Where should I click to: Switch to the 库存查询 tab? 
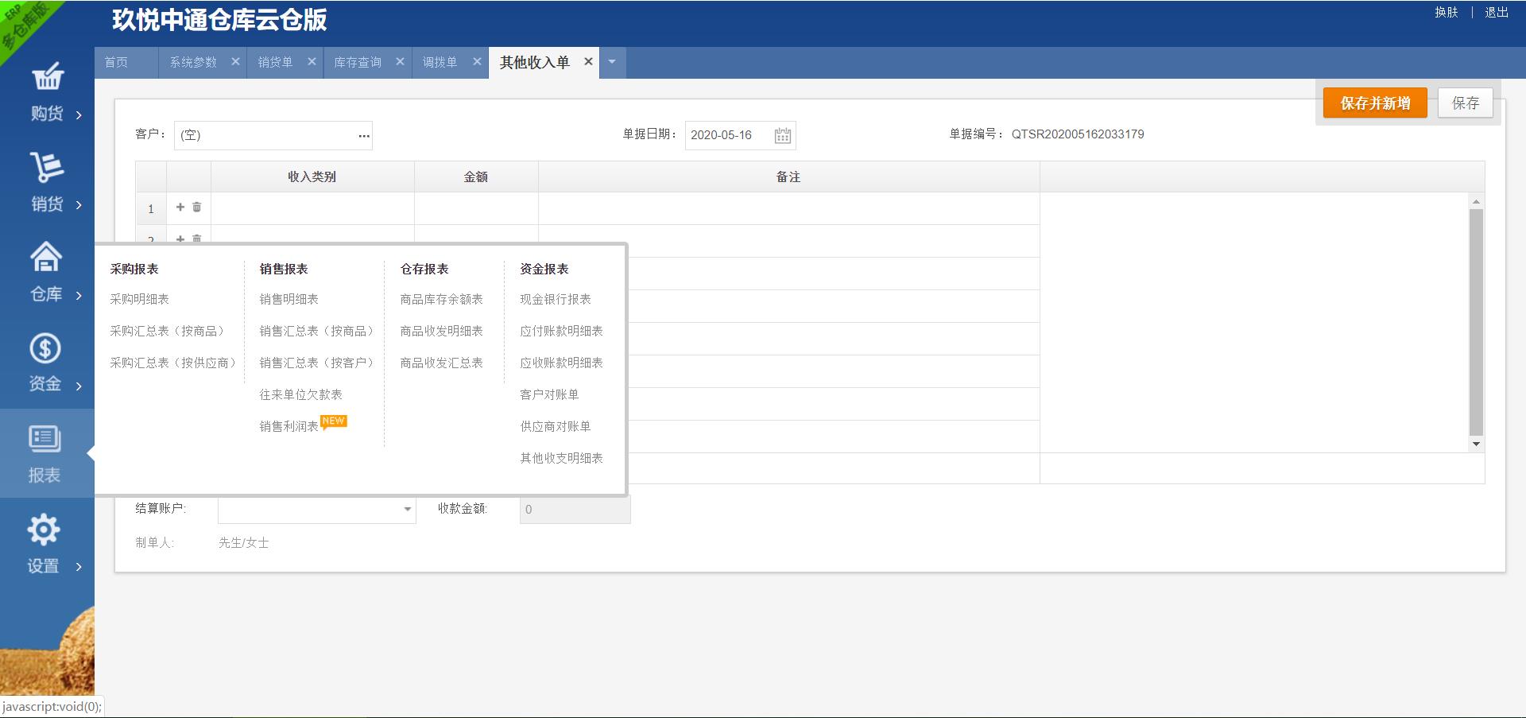pos(358,62)
